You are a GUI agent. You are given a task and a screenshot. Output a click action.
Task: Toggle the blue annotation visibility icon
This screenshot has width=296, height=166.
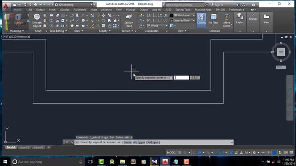pyautogui.click(x=231, y=153)
